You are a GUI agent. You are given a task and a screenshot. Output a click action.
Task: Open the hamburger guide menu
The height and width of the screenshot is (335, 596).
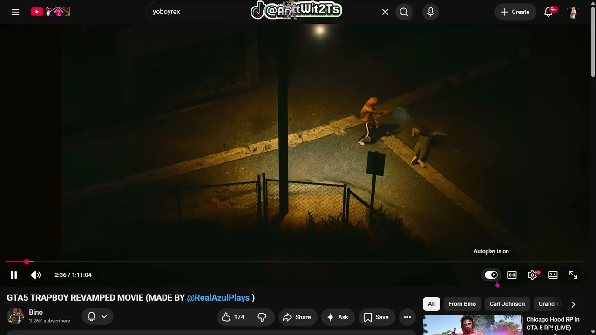15,12
